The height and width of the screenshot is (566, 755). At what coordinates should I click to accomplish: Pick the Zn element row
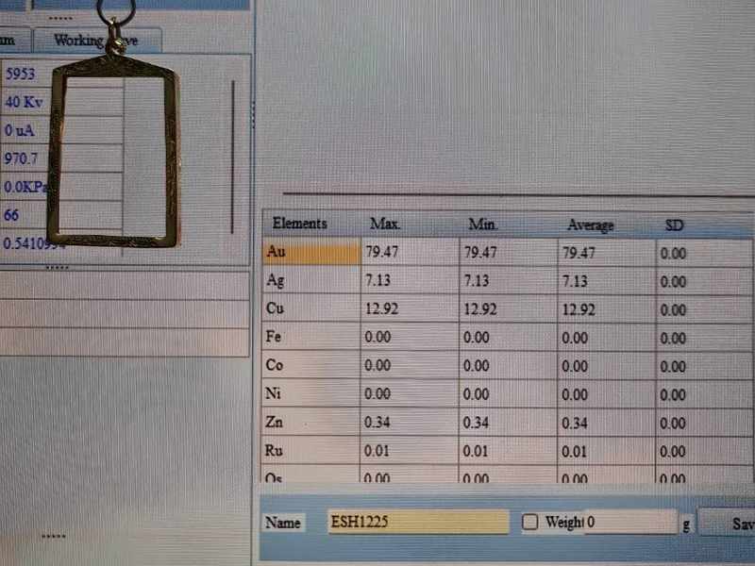310,423
